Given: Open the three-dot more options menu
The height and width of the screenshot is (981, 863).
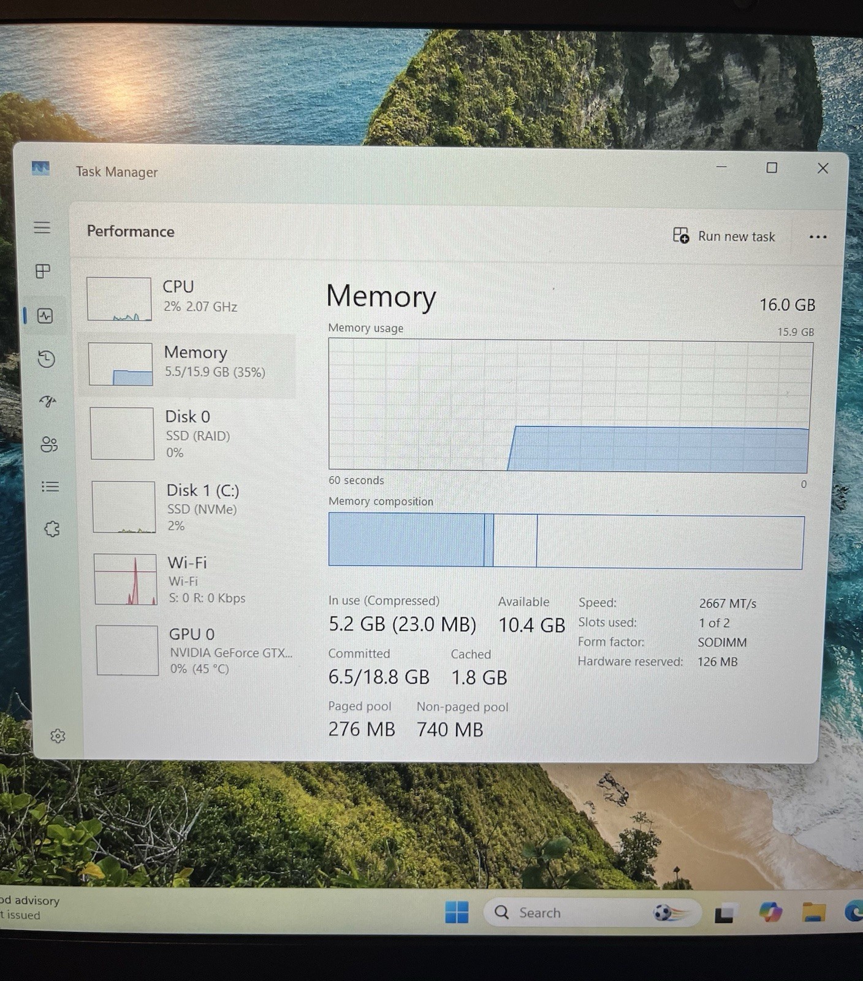Looking at the screenshot, I should pos(818,237).
